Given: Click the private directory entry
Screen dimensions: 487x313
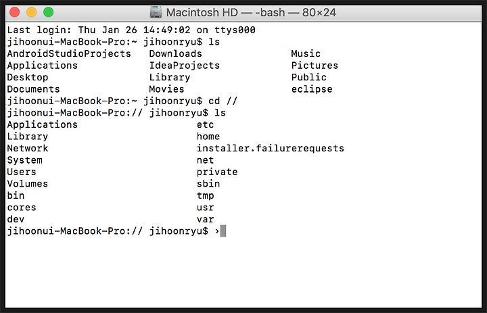Looking at the screenshot, I should click(217, 172).
